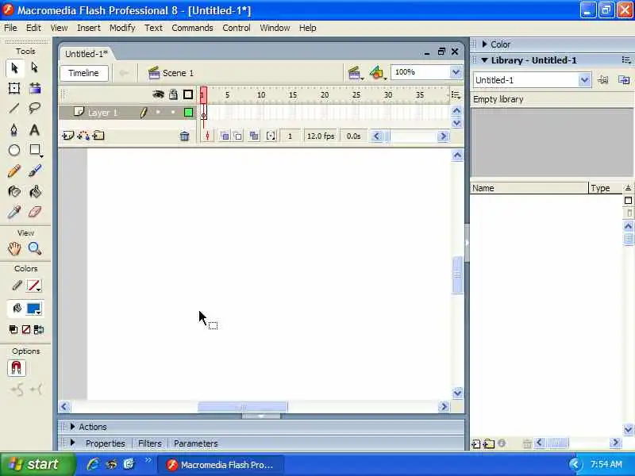
Task: Select the Pencil tool
Action: point(14,171)
